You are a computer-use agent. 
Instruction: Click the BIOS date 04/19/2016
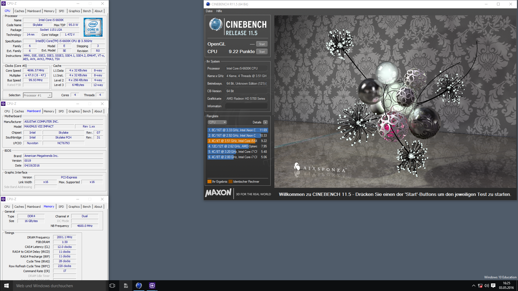(63, 166)
